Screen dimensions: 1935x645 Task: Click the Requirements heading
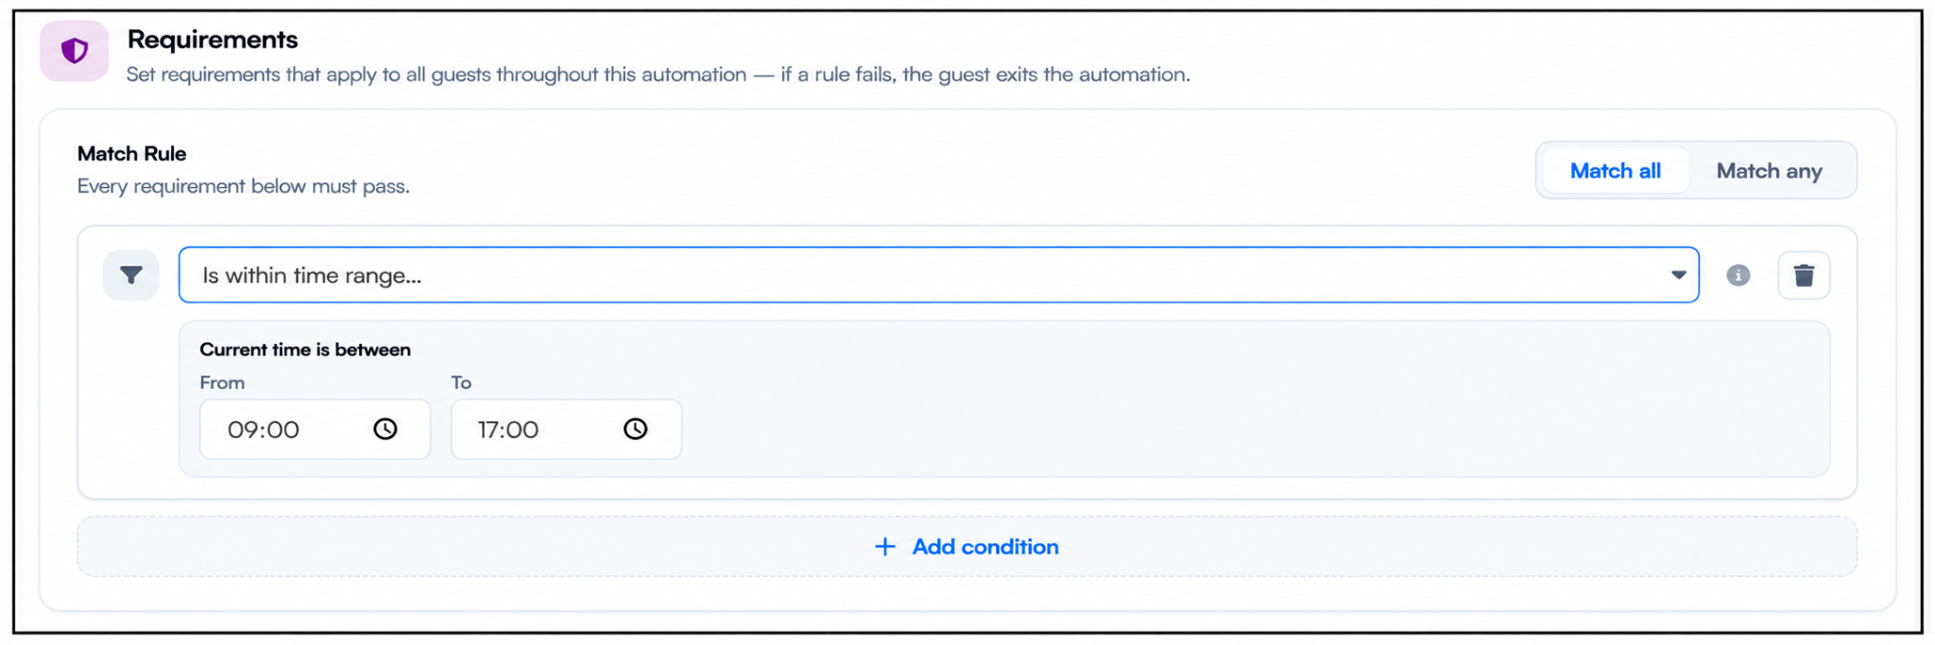pyautogui.click(x=213, y=39)
